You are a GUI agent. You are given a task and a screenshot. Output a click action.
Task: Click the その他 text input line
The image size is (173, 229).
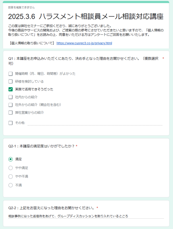(95, 123)
